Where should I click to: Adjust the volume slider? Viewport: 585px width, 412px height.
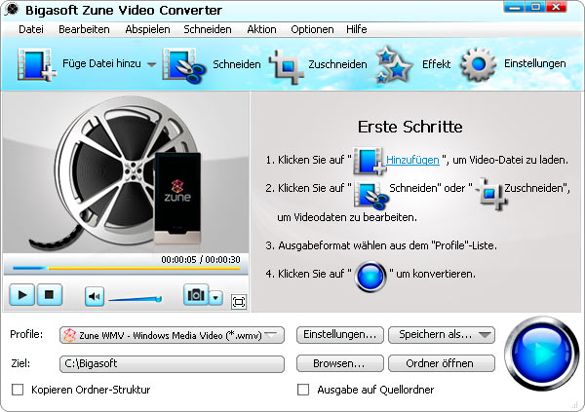click(x=136, y=299)
